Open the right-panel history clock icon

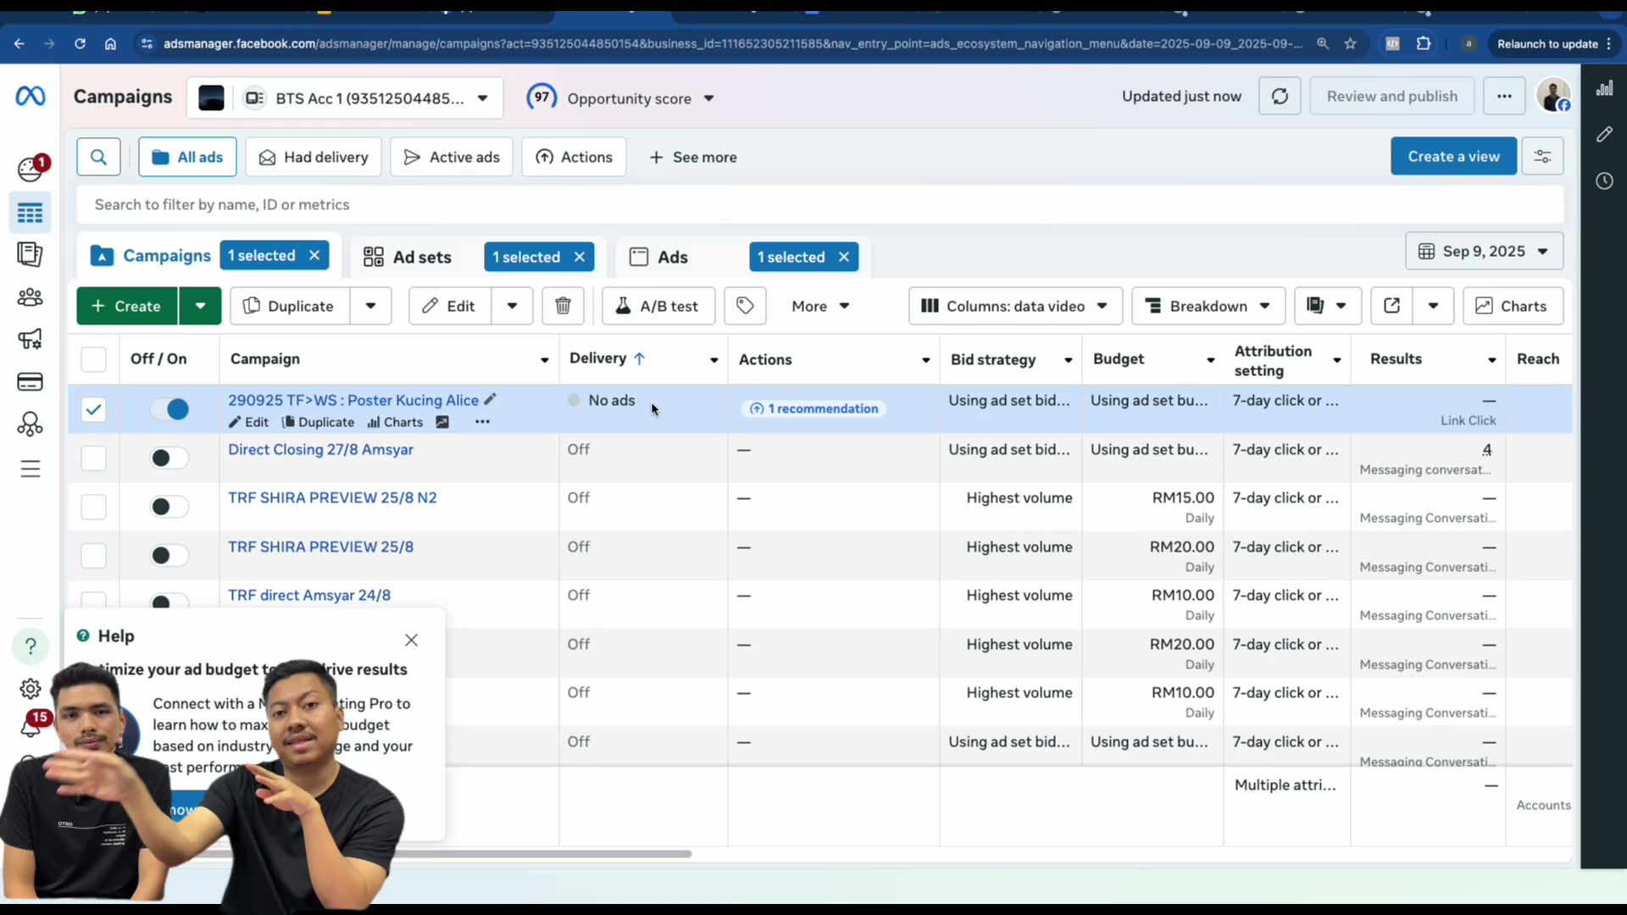[1604, 180]
